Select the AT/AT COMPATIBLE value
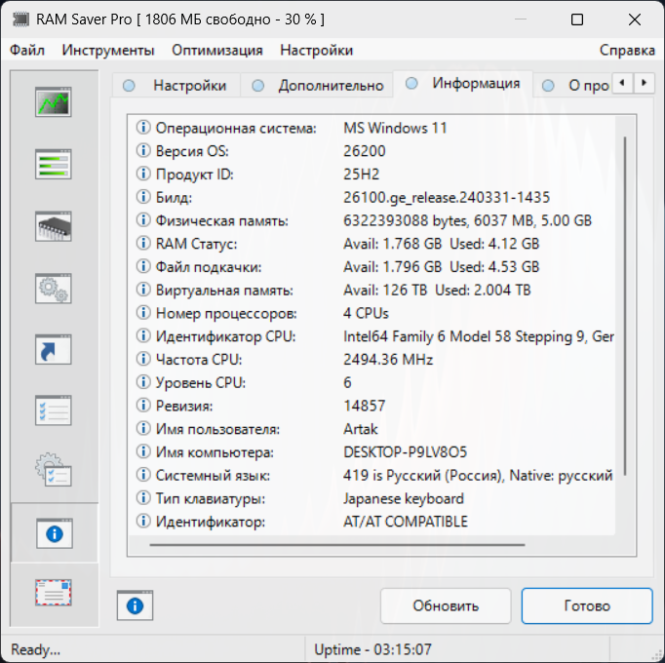The height and width of the screenshot is (663, 665). point(406,522)
